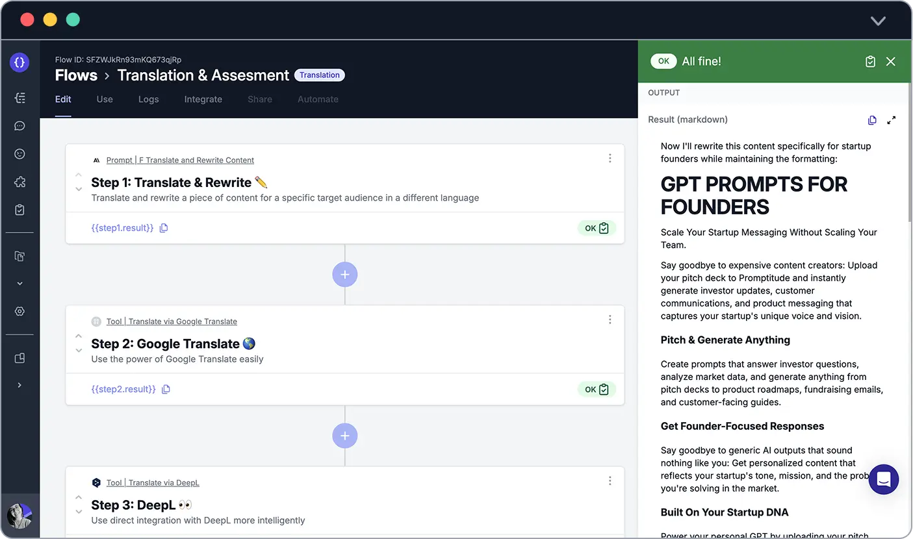Open Tool | Translate via Google Translate link
This screenshot has width=913, height=539.
(172, 321)
